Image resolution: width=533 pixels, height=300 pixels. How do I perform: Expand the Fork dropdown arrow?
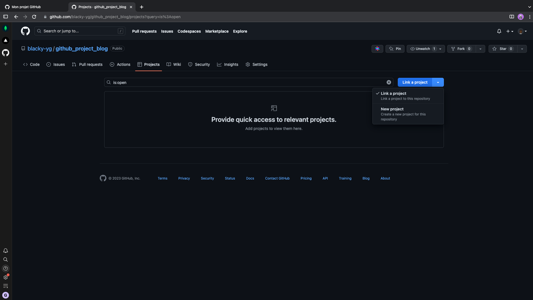click(x=480, y=49)
